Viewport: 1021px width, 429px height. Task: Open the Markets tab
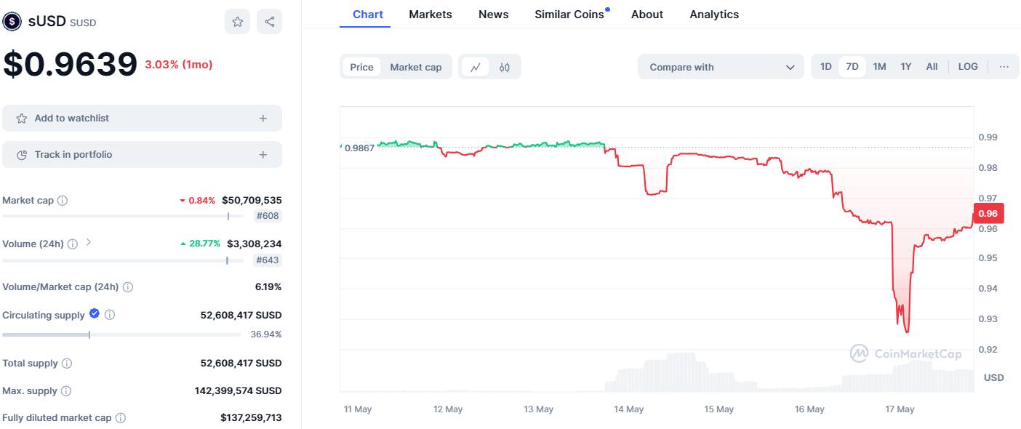coord(431,14)
